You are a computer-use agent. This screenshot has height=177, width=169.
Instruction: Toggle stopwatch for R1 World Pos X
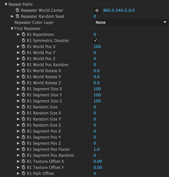tap(23, 47)
